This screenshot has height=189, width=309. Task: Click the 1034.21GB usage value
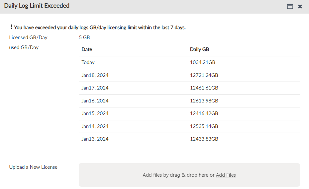[x=203, y=62]
